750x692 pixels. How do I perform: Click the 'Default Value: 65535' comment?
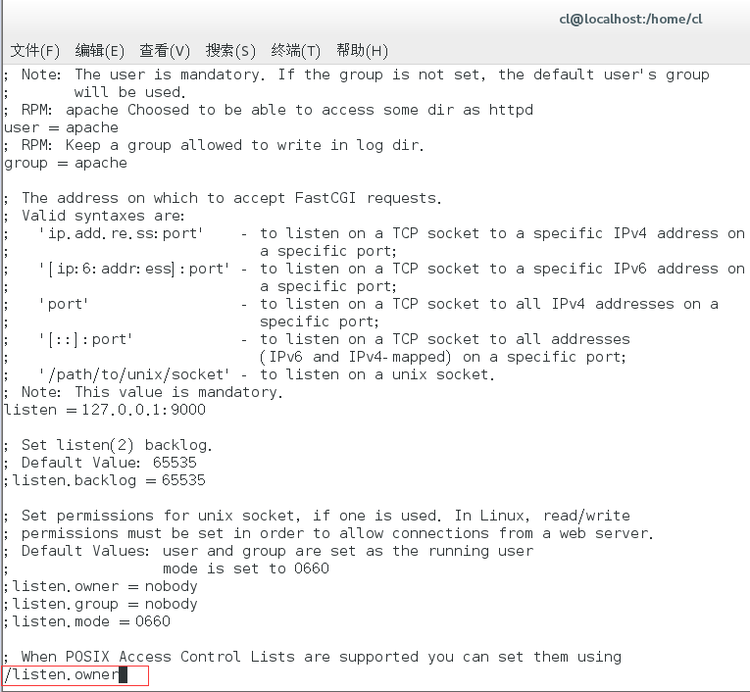(109, 463)
